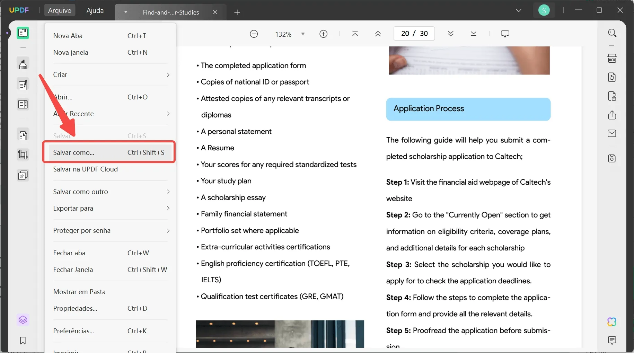
Task: Open the Ajuda menu
Action: tap(95, 10)
